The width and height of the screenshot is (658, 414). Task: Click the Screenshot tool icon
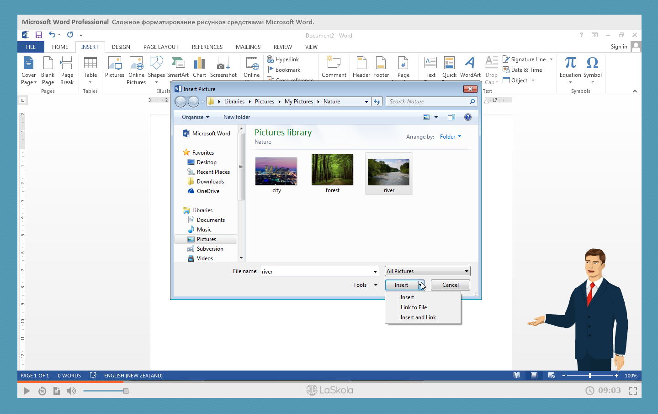(223, 67)
